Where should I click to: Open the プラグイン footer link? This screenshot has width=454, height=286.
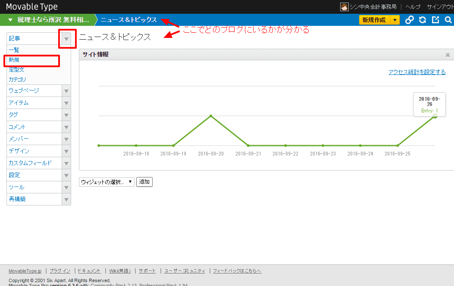point(60,271)
